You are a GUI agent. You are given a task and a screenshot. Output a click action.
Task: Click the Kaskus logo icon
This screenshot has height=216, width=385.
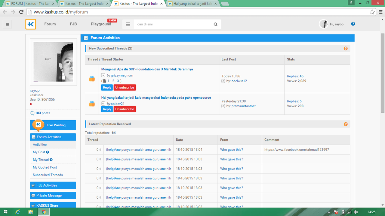(x=31, y=24)
